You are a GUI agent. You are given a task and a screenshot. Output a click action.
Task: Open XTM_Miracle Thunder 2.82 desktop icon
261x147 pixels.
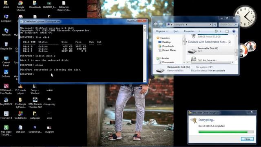(x=35, y=103)
